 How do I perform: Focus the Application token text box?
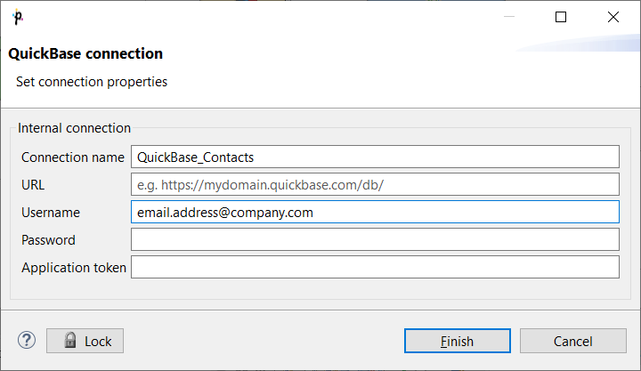[375, 267]
